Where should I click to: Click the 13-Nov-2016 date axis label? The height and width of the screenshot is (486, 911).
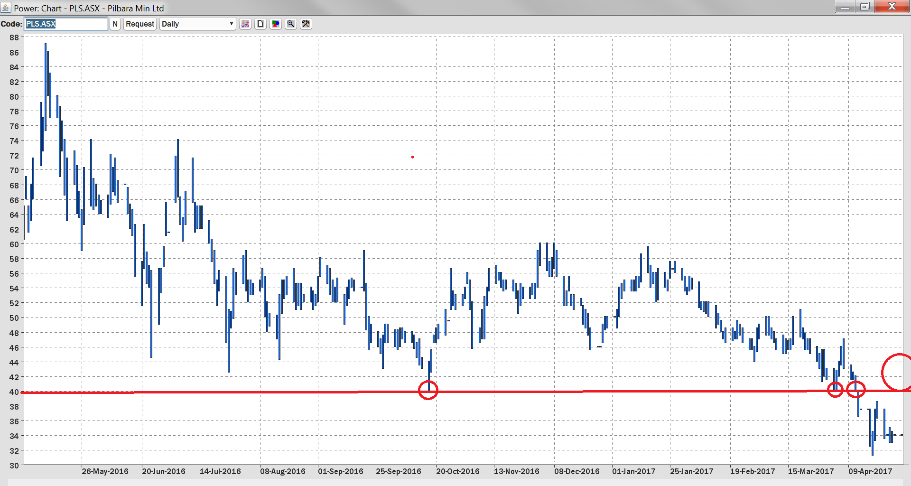[x=517, y=471]
